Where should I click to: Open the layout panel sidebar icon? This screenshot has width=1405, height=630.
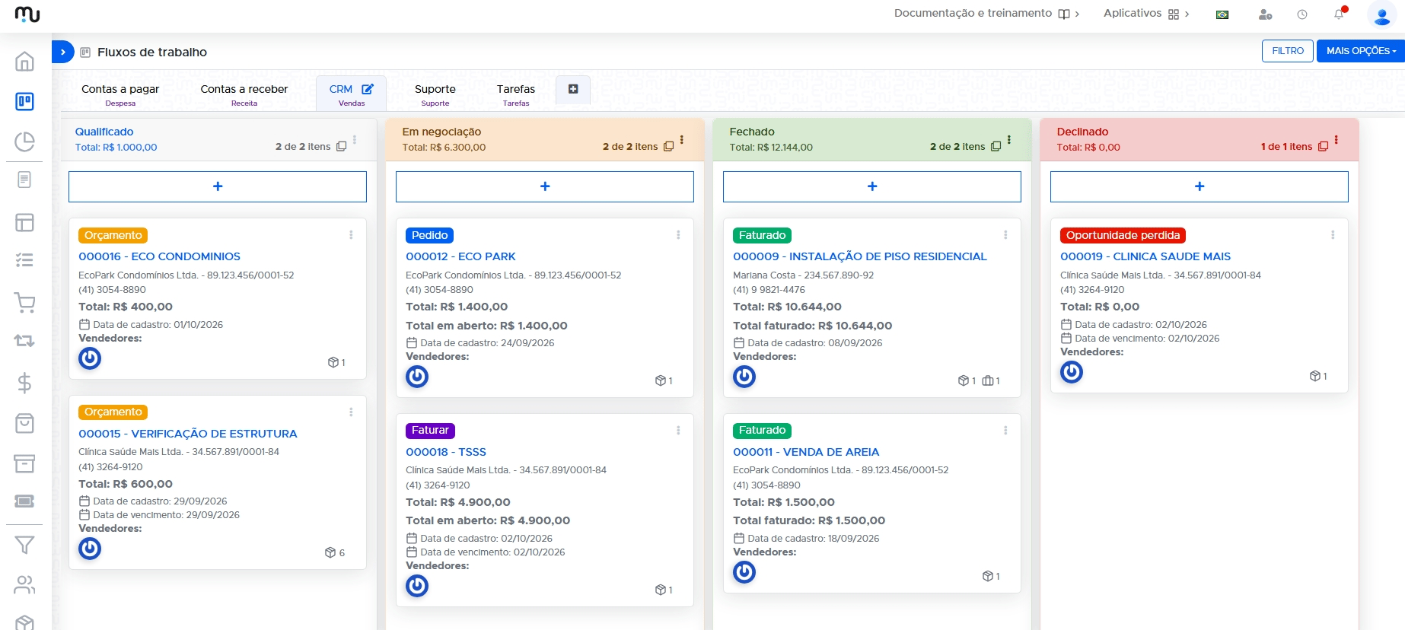click(x=24, y=222)
